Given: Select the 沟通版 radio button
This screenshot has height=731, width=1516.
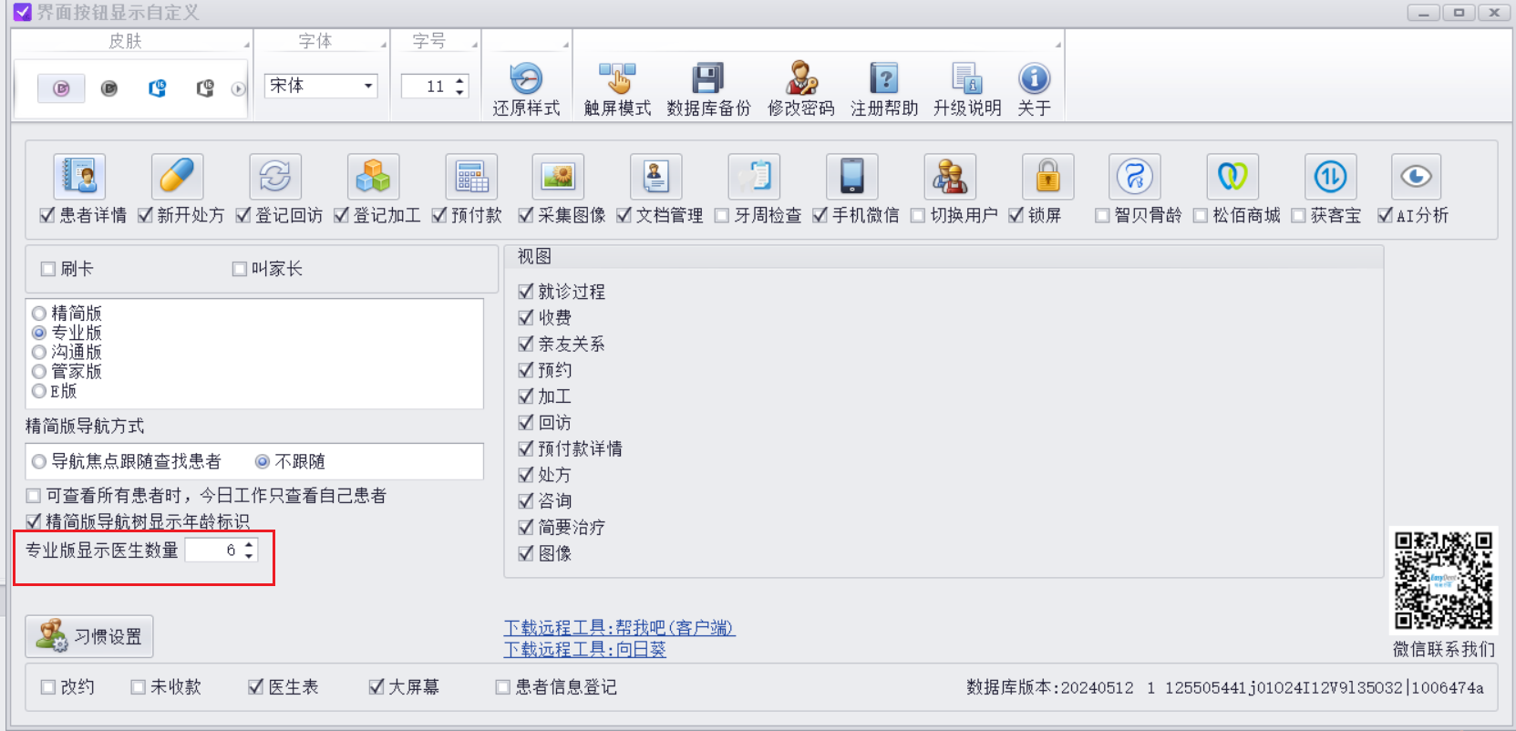Looking at the screenshot, I should coord(39,352).
